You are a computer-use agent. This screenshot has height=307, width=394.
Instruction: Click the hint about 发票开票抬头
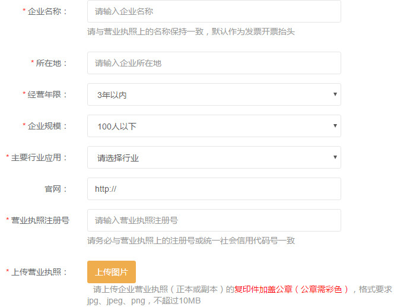point(190,31)
